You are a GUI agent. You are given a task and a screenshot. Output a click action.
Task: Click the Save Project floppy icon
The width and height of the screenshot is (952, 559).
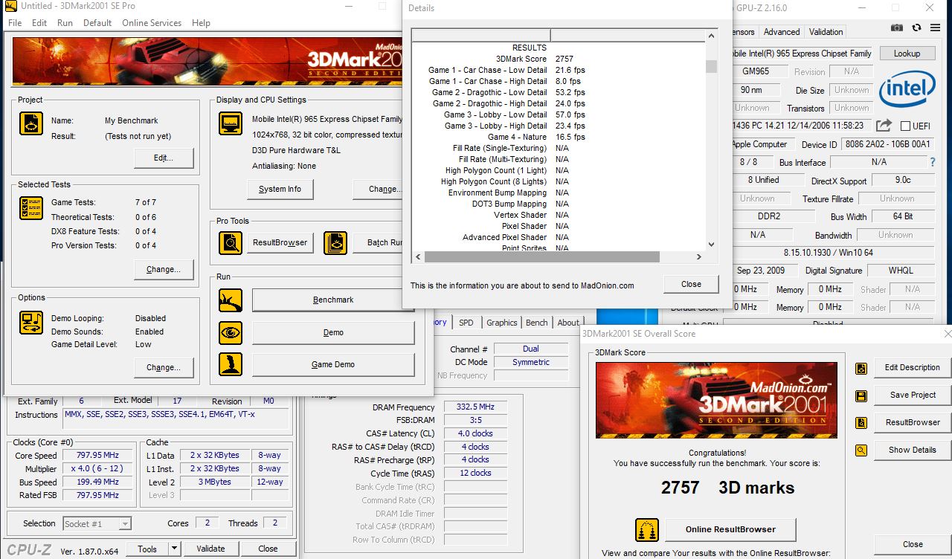pyautogui.click(x=861, y=395)
